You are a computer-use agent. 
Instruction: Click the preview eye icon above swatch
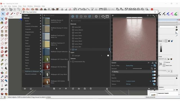pyautogui.click(x=113, y=15)
